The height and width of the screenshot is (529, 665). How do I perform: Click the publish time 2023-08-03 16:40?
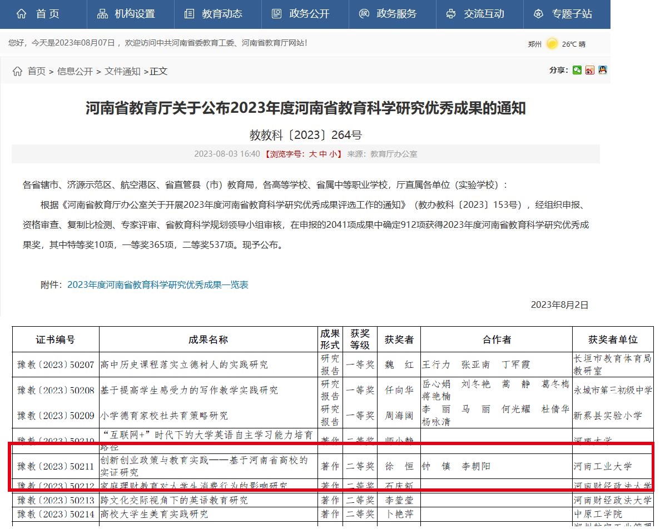(x=227, y=154)
